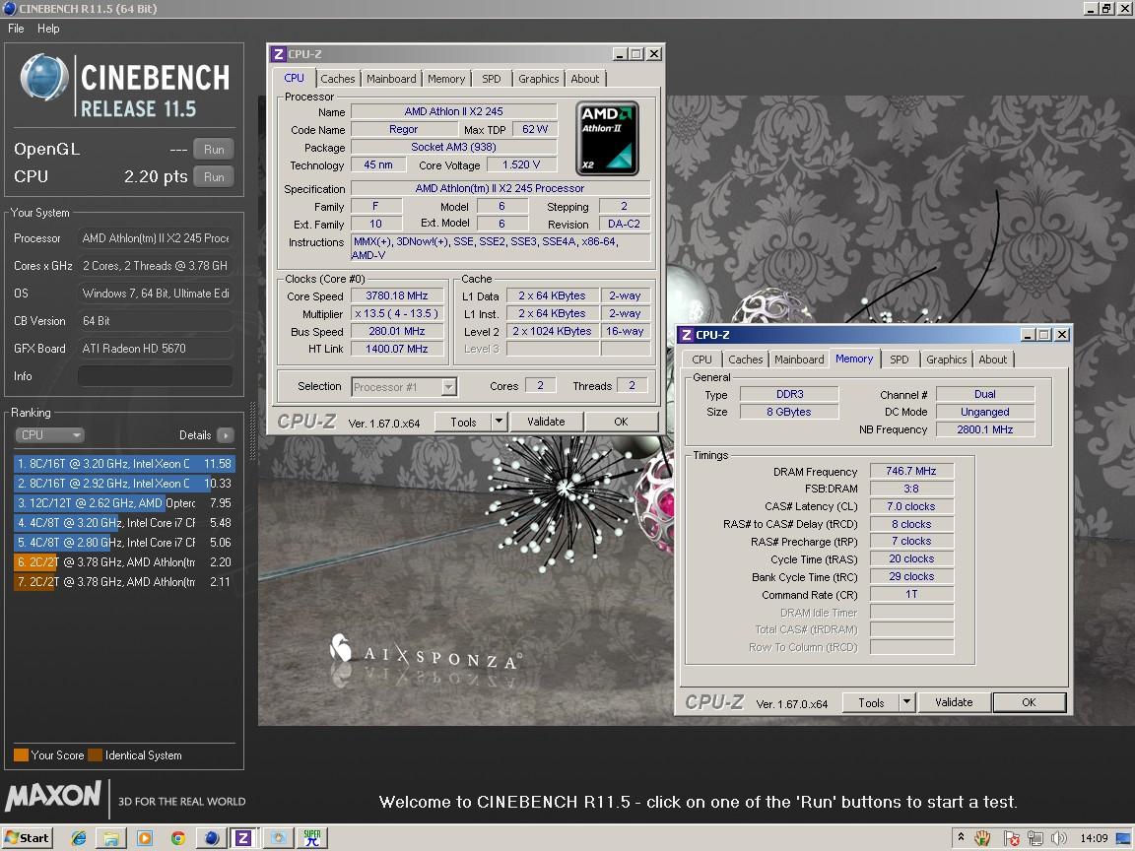
Task: Click Validate in Memory CPU-Z window
Action: pos(954,702)
